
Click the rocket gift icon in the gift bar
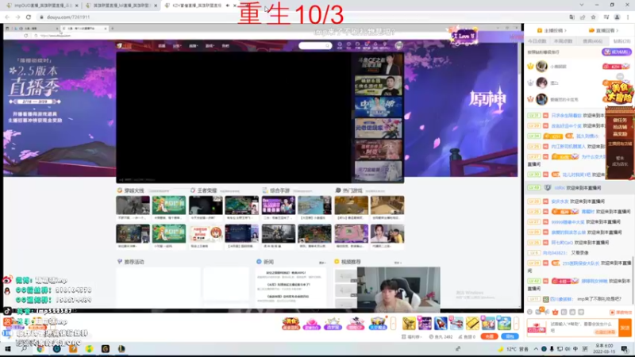point(441,324)
